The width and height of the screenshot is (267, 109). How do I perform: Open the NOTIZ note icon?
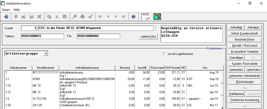pos(146,17)
